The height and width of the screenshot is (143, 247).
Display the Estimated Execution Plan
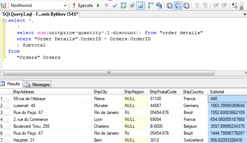tap(123, 5)
